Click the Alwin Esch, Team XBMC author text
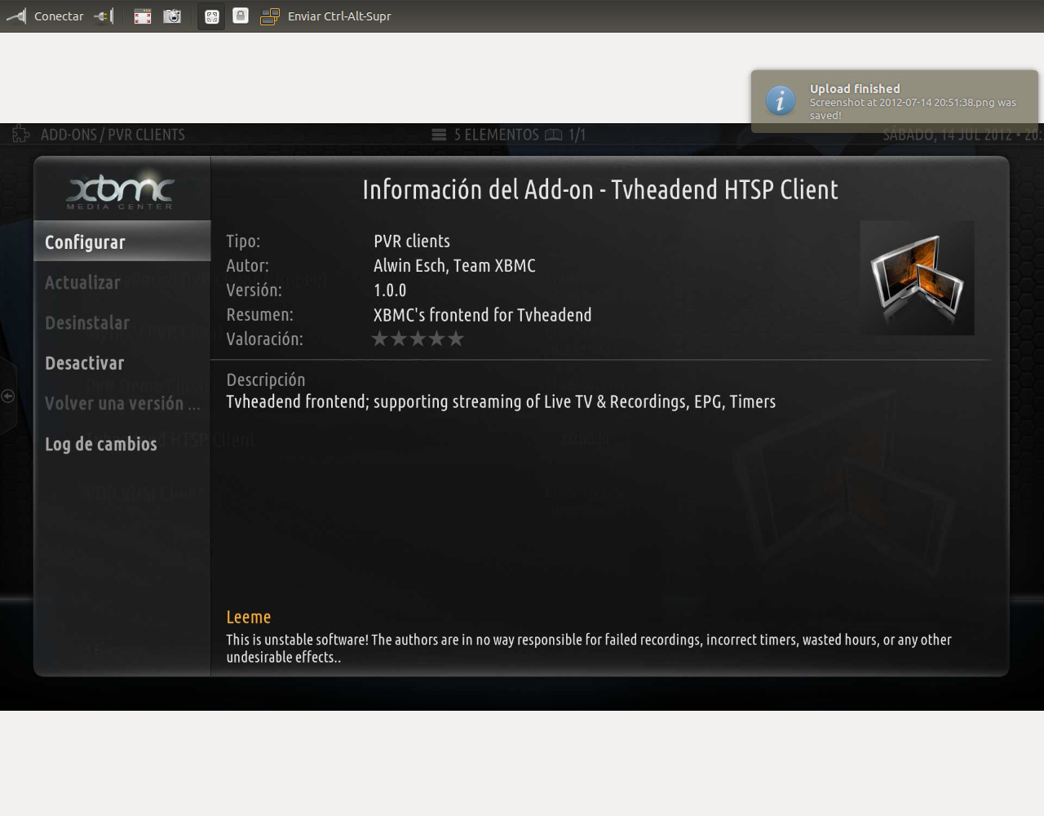Viewport: 1044px width, 816px height. 454,265
